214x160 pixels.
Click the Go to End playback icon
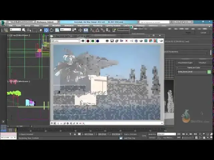pos(195,134)
